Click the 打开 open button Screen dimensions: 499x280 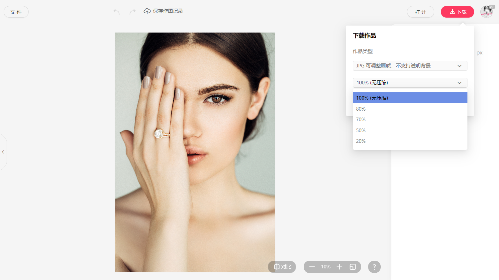(x=420, y=12)
